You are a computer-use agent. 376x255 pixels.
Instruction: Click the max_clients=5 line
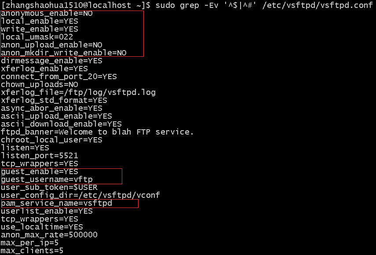click(32, 251)
